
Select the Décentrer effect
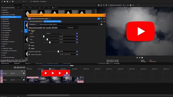(x=5, y=10)
